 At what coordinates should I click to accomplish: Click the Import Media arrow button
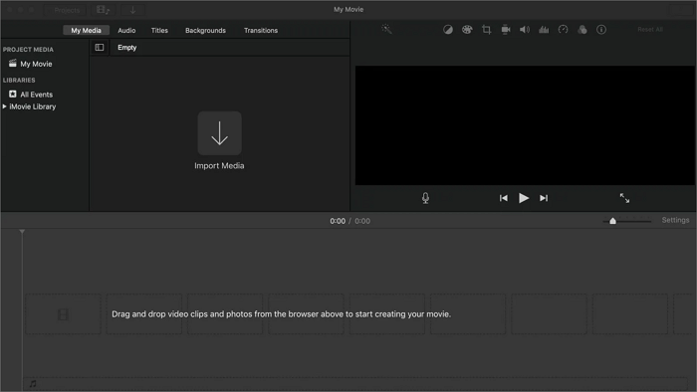[220, 133]
